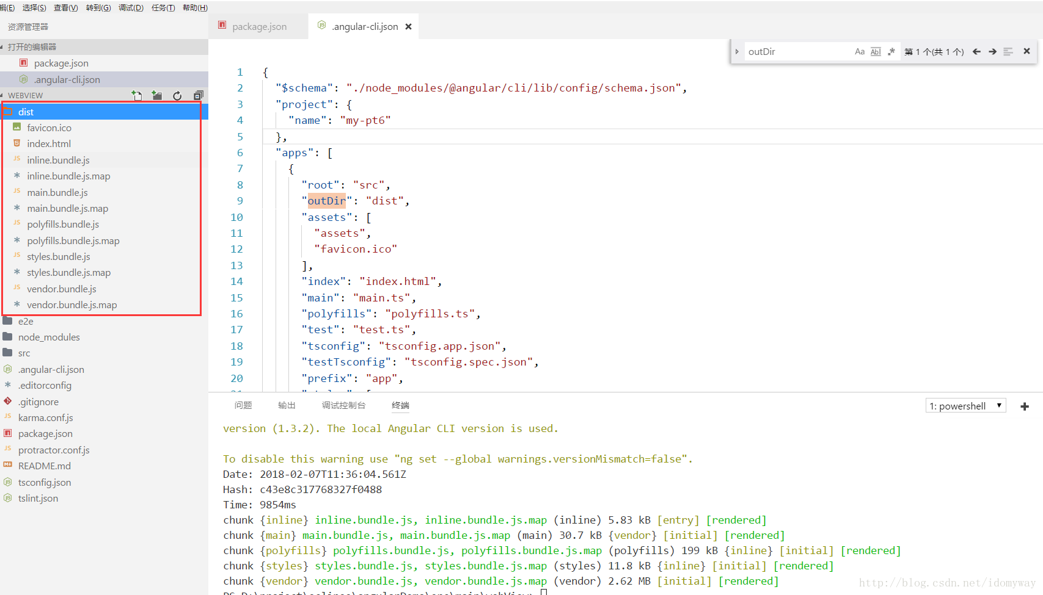Click the New Folder icon in WEBVIEW header

click(157, 95)
